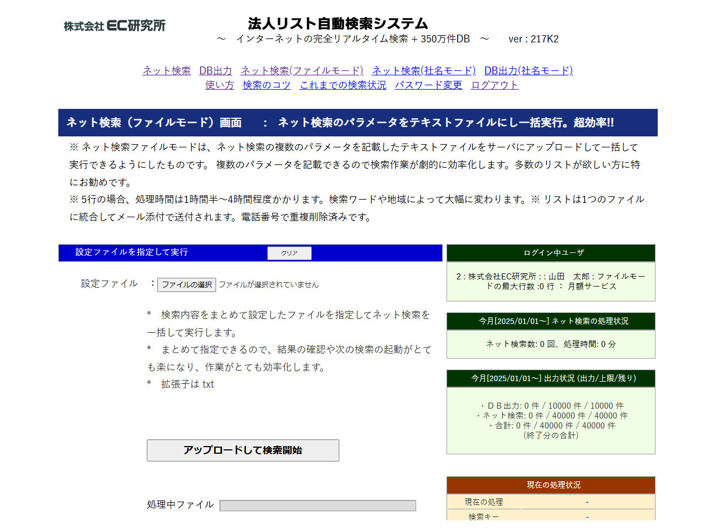The width and height of the screenshot is (716, 528).
Task: Open the 使い方 help link
Action: coord(219,85)
